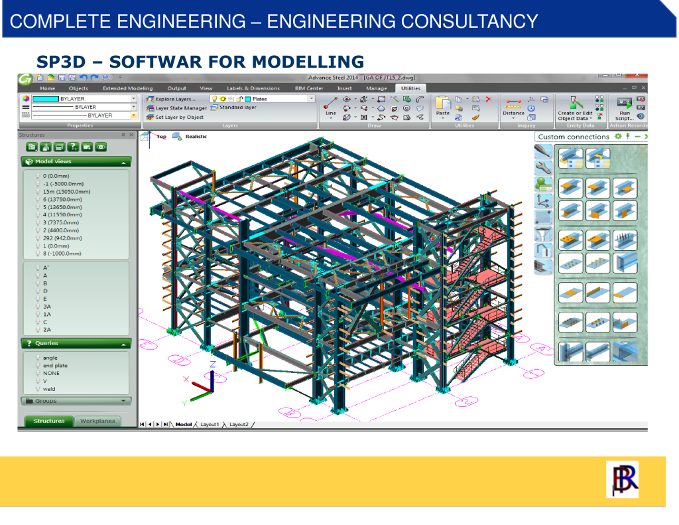Click the funnel icon in Custom connections palette
The width and height of the screenshot is (679, 525).
(543, 234)
